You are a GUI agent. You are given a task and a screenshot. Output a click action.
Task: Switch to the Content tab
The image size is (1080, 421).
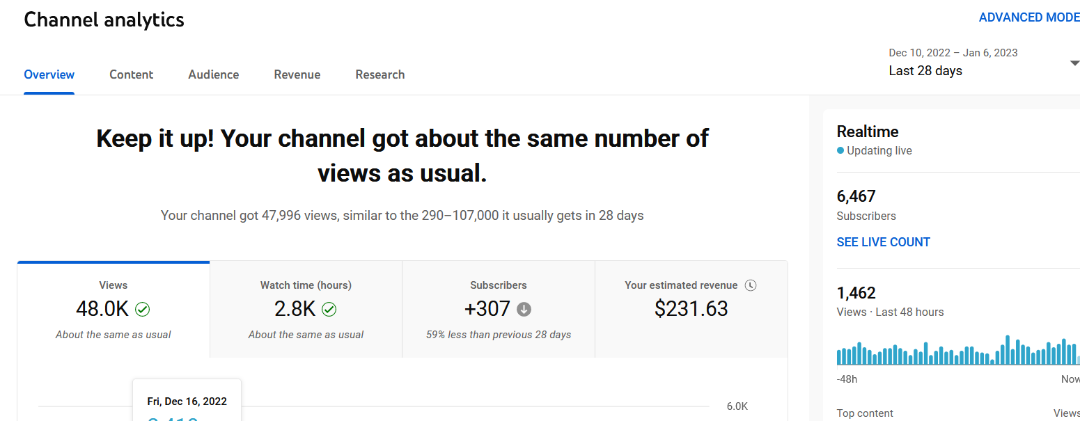pyautogui.click(x=131, y=74)
